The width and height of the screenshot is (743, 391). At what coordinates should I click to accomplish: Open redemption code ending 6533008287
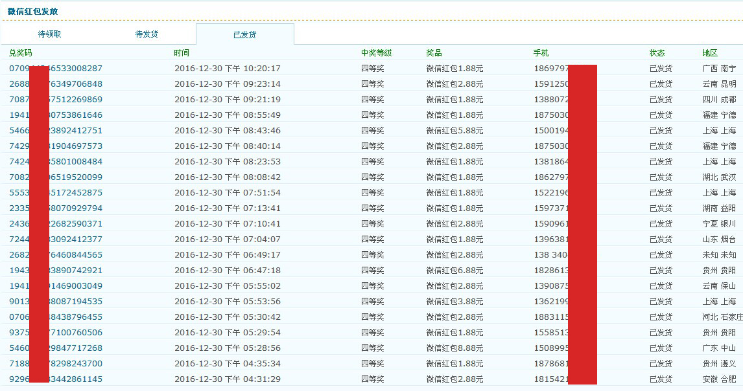[56, 68]
